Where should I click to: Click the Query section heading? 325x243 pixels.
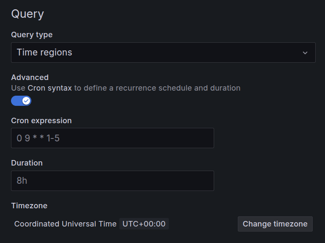(28, 14)
